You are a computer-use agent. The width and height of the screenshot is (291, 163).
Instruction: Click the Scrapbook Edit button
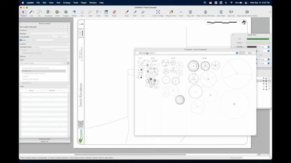(250, 53)
